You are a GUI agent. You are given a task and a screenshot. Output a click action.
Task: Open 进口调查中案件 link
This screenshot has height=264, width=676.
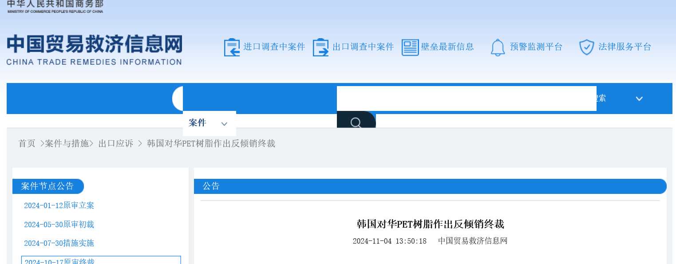(274, 47)
